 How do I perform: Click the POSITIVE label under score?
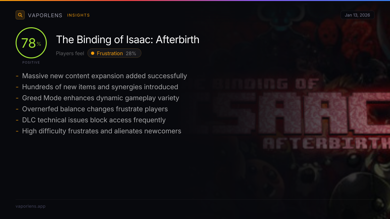(31, 62)
